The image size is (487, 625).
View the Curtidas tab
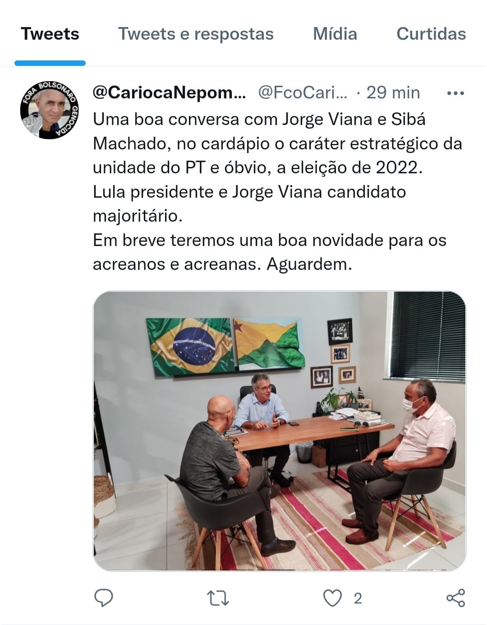[431, 34]
